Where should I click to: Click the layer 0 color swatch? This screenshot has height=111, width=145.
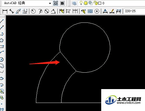pyautogui.click(x=100, y=3)
